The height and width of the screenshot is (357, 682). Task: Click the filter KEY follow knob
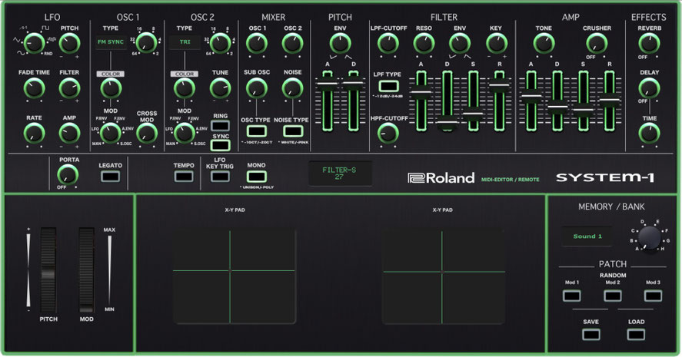coord(496,43)
